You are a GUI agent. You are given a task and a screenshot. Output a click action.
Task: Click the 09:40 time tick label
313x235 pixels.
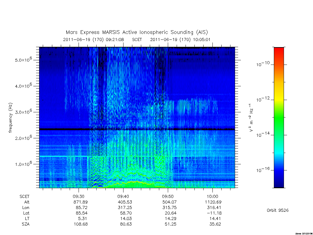[123, 196]
